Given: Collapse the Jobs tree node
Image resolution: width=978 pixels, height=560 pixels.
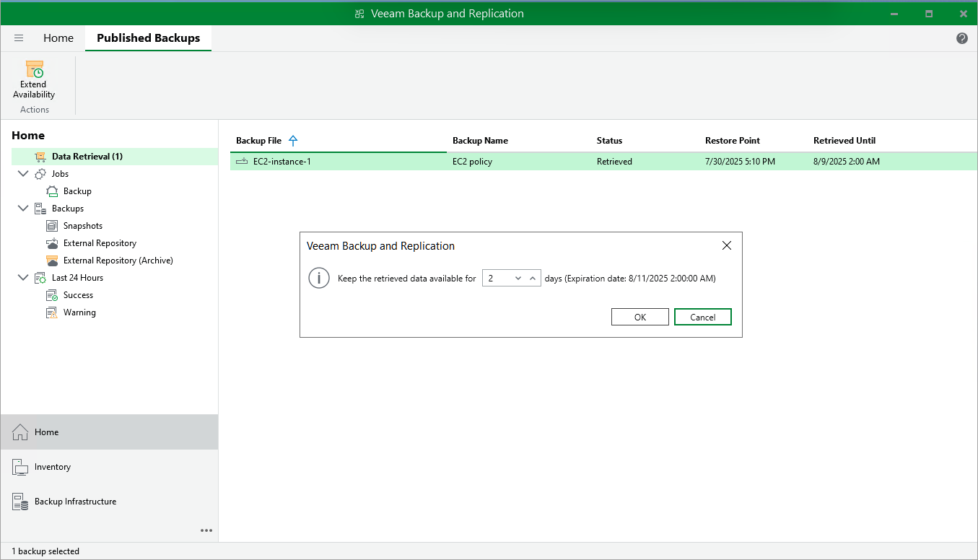Looking at the screenshot, I should click(x=23, y=174).
